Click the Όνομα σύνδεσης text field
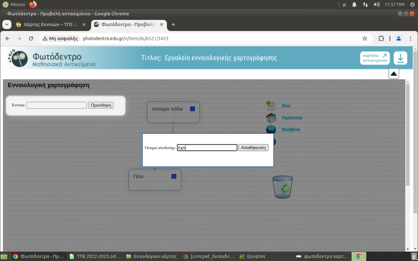The width and height of the screenshot is (418, 261). click(207, 148)
